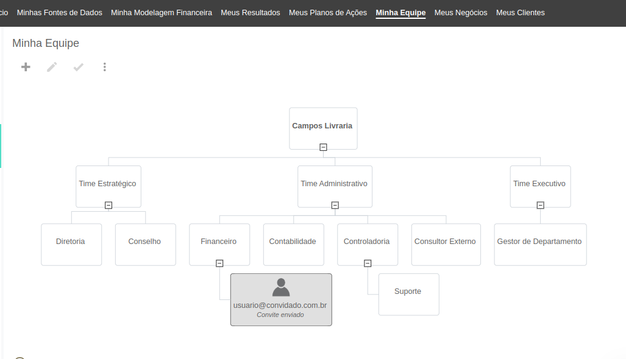Collapse the Time Administrativo branch
The width and height of the screenshot is (626, 359).
(335, 205)
